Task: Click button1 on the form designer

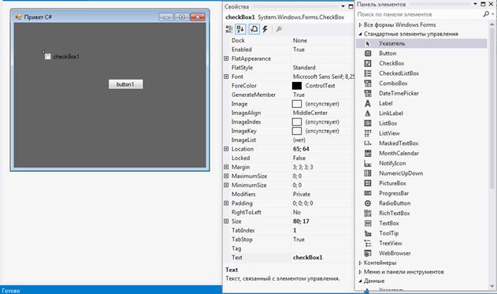Action: 125,84
